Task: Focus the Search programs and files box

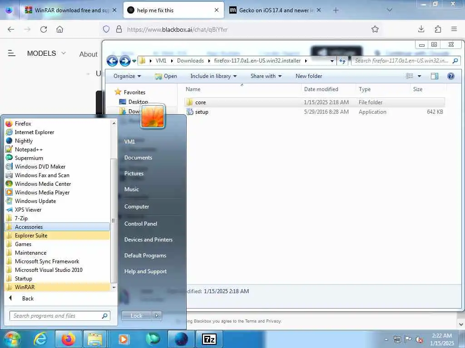Action: tap(59, 316)
